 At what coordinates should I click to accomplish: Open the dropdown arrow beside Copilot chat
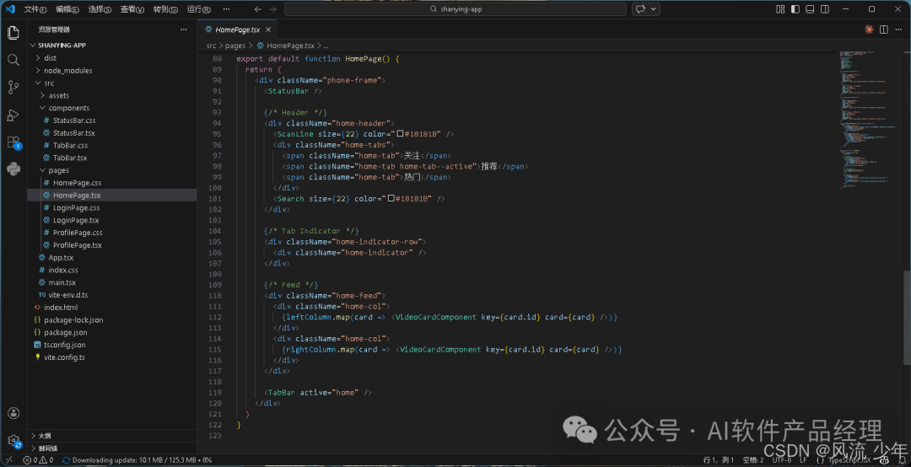click(x=654, y=9)
